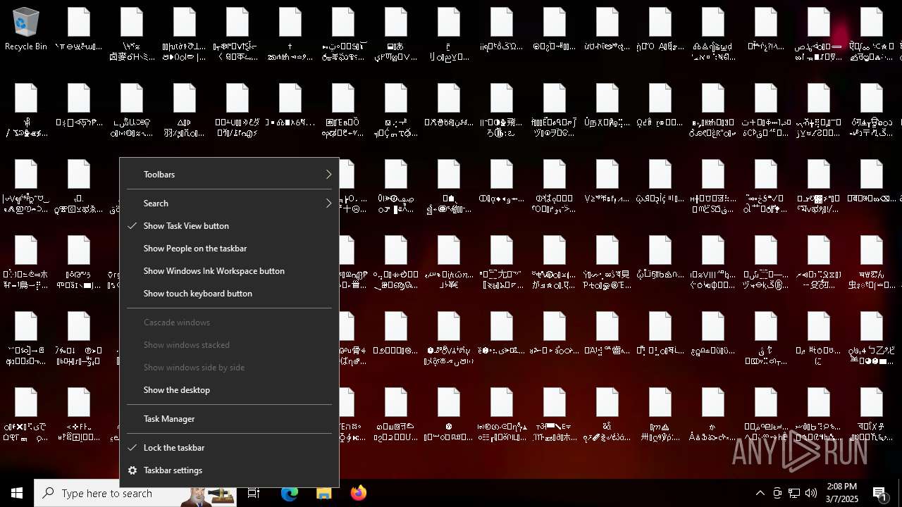
Task: Open File Explorer from the taskbar
Action: pyautogui.click(x=324, y=493)
